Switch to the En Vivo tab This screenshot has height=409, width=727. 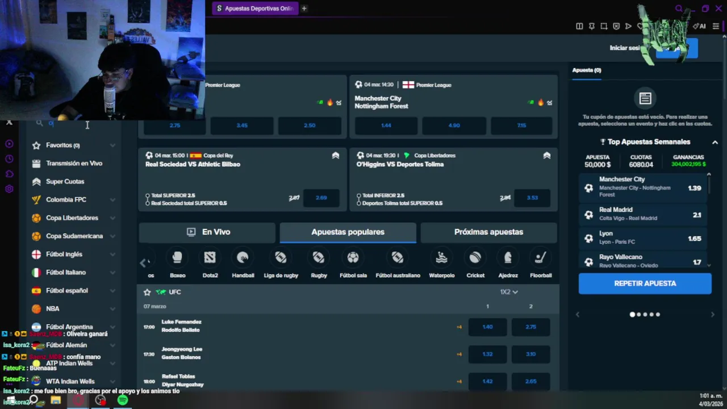(x=208, y=232)
